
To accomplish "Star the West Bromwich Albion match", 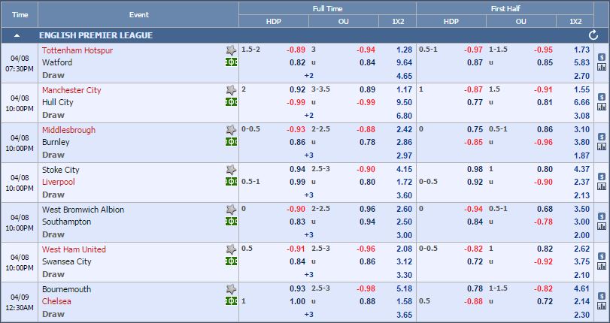I will pos(231,210).
